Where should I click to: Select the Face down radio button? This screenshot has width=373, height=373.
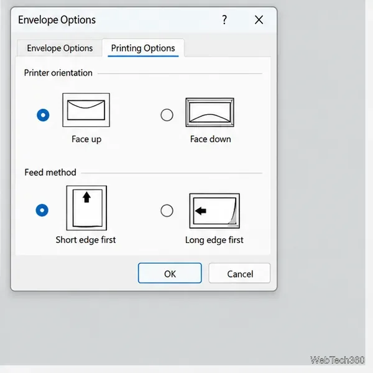(167, 115)
